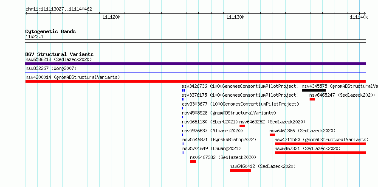Screen dimensions: 378x187
Task: Select the red nsv6461386 variant bar
Action: coord(272,135)
